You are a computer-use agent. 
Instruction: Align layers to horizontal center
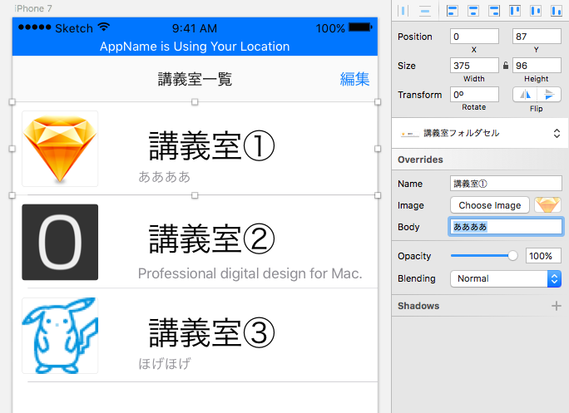pyautogui.click(x=473, y=11)
